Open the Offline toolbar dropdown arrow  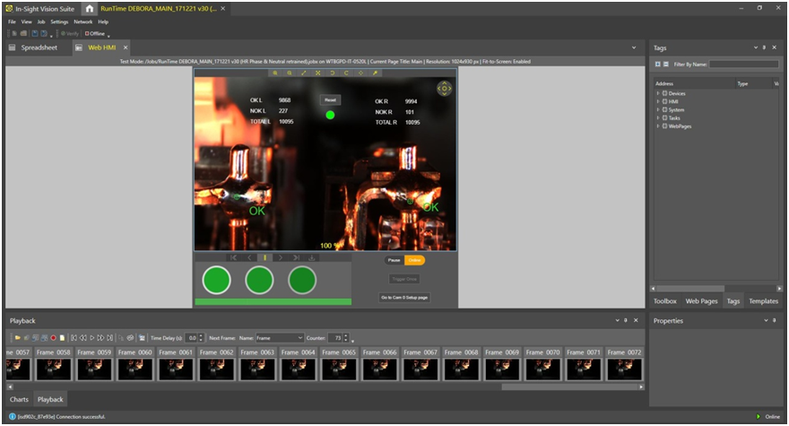click(108, 36)
